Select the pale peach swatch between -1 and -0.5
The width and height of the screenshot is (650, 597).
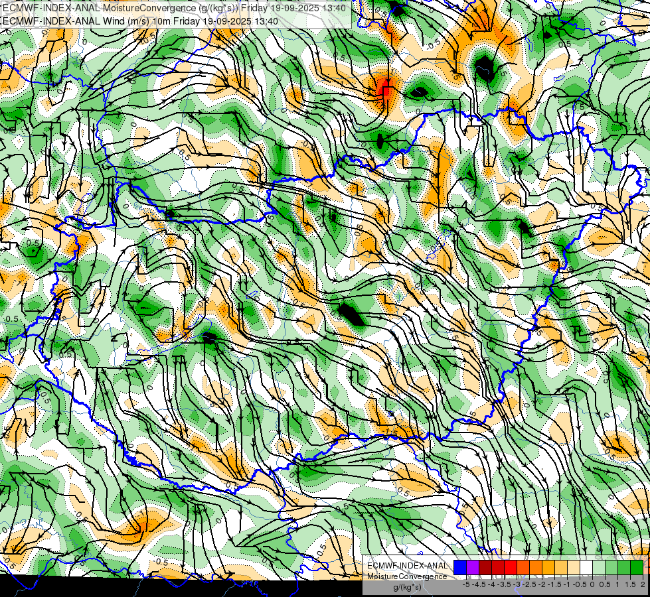pos(574,567)
